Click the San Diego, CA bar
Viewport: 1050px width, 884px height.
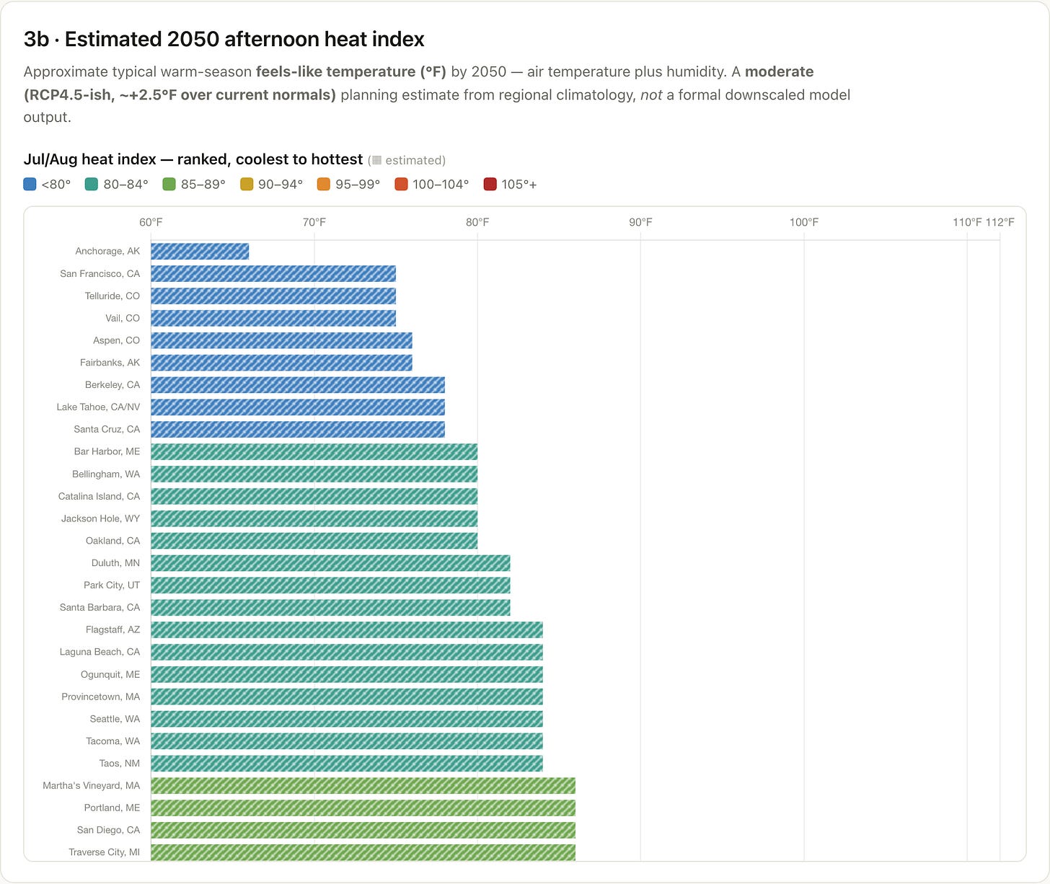click(x=363, y=830)
